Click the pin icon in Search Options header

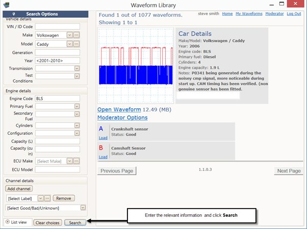pos(13,14)
